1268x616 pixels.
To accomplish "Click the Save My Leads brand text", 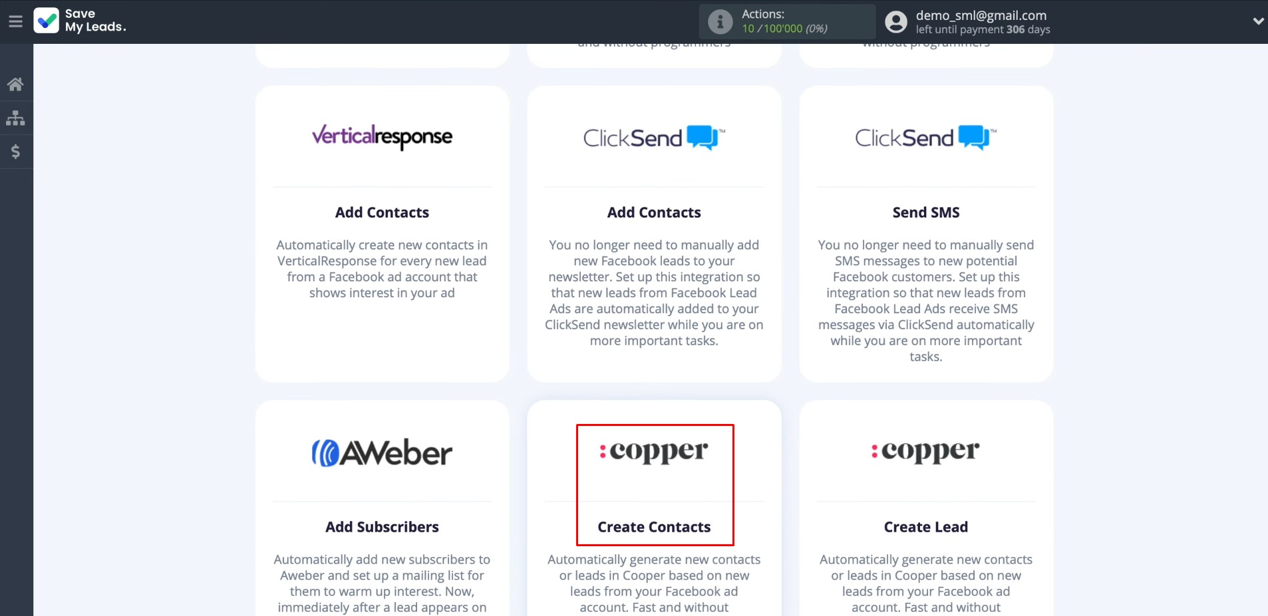I will (95, 21).
